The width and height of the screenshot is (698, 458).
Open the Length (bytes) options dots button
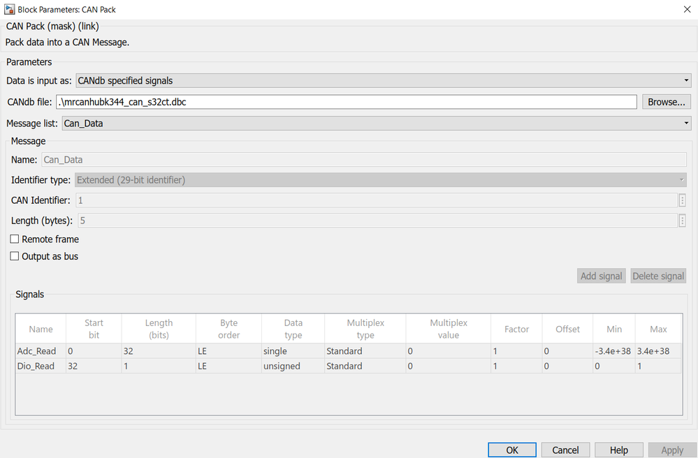pyautogui.click(x=682, y=221)
